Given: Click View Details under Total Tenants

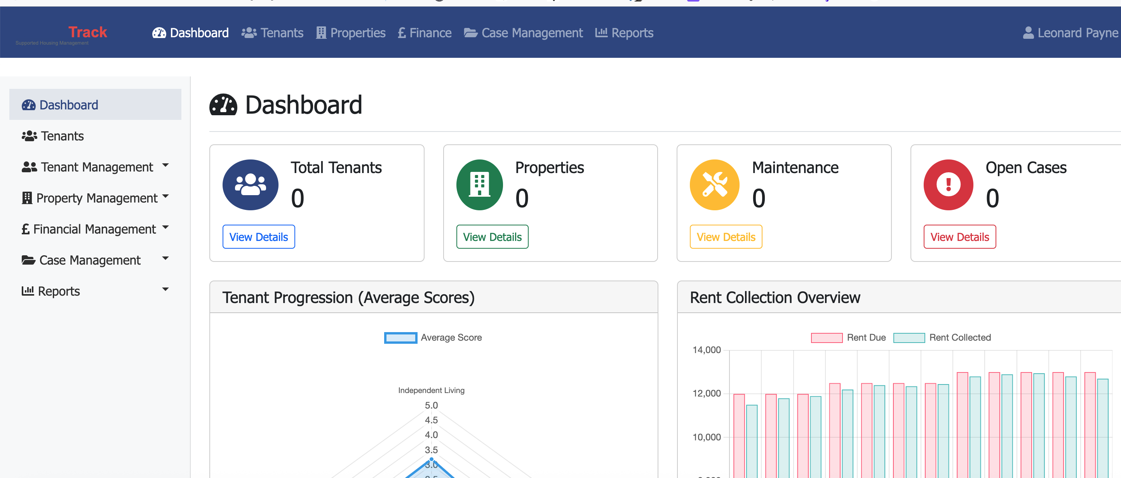Looking at the screenshot, I should pos(258,237).
